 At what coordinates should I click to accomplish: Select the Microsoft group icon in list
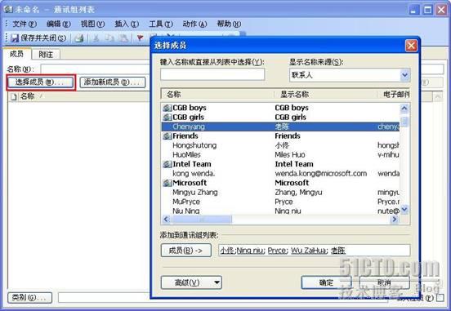[167, 183]
